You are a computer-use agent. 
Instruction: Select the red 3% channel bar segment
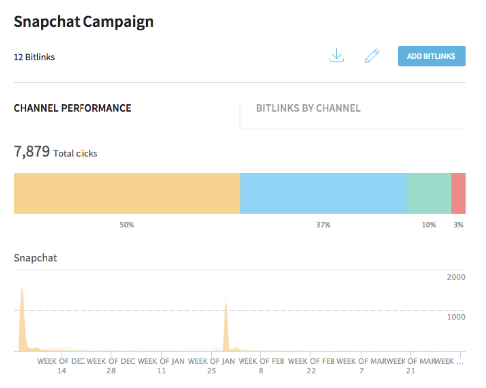[458, 193]
